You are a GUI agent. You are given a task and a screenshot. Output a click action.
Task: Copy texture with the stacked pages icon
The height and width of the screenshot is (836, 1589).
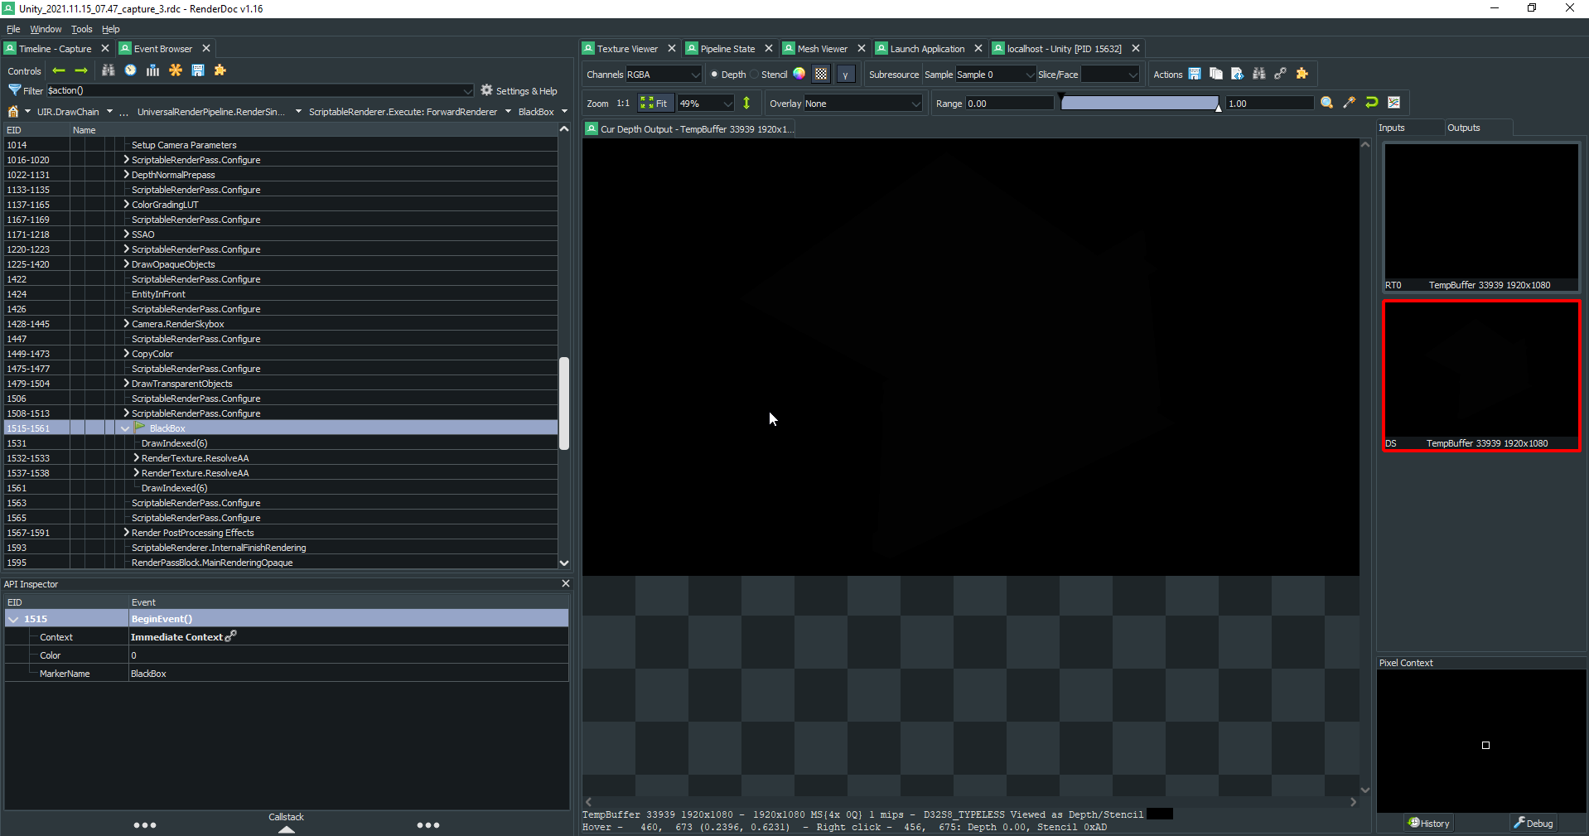point(1216,74)
